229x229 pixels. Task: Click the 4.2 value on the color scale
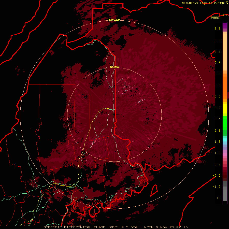pos(218,108)
